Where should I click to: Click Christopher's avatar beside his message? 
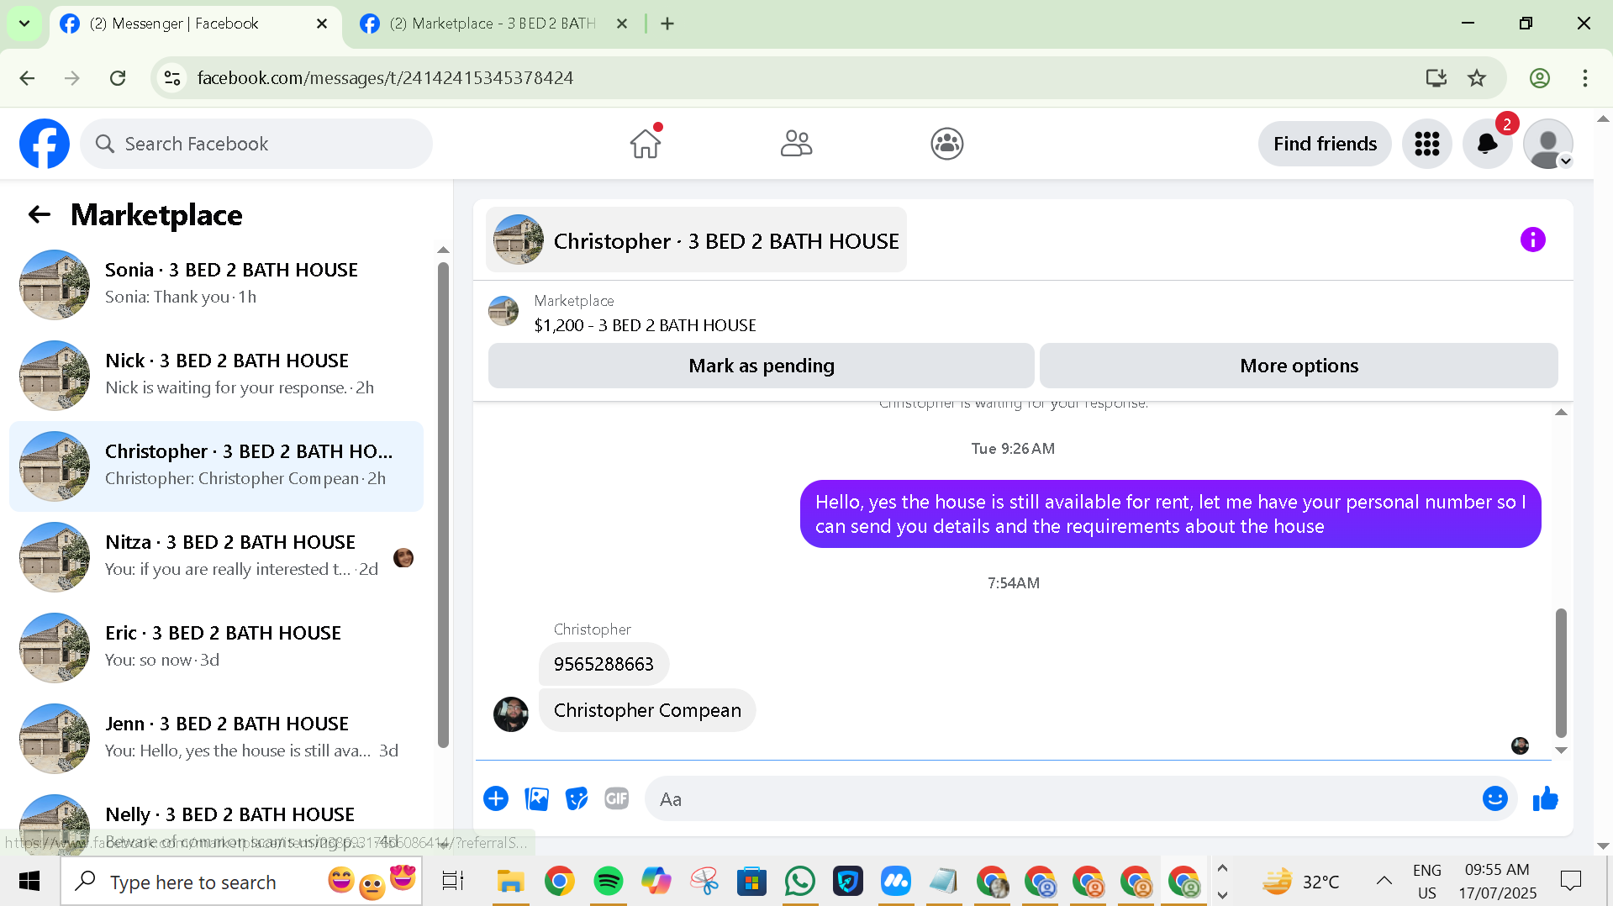[511, 714]
